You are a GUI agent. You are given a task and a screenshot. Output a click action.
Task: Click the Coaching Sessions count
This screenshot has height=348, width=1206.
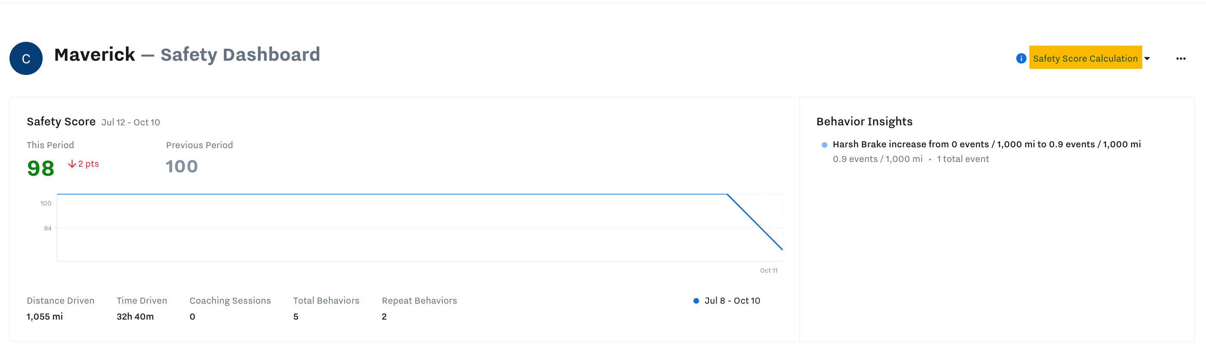tap(193, 317)
